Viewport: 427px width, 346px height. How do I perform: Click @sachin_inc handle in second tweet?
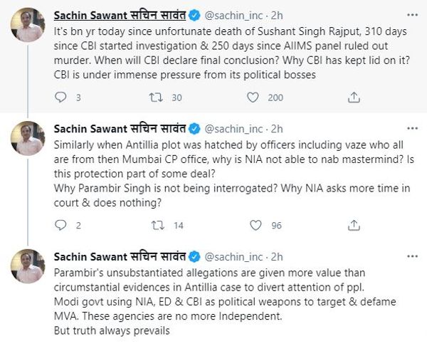point(233,129)
